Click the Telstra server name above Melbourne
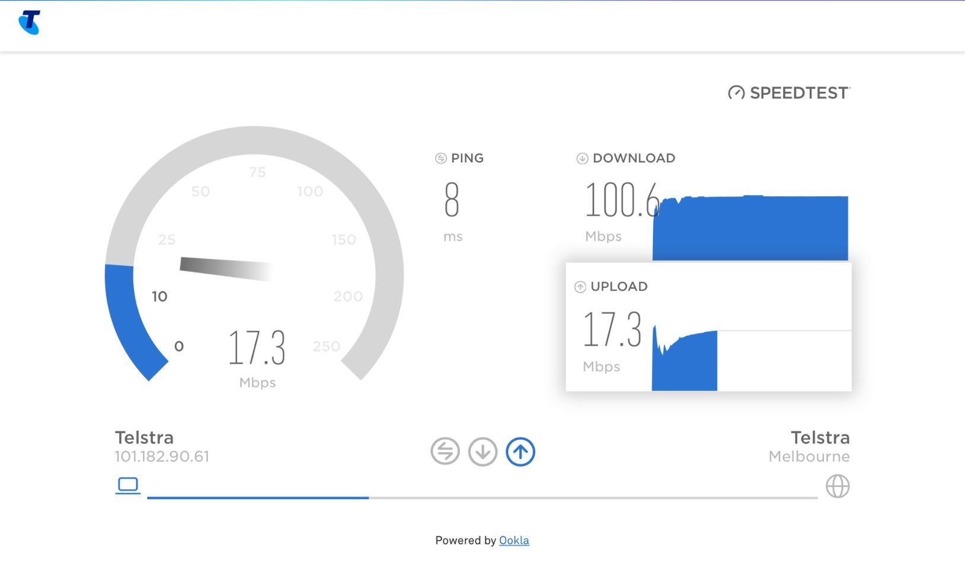 coord(820,437)
